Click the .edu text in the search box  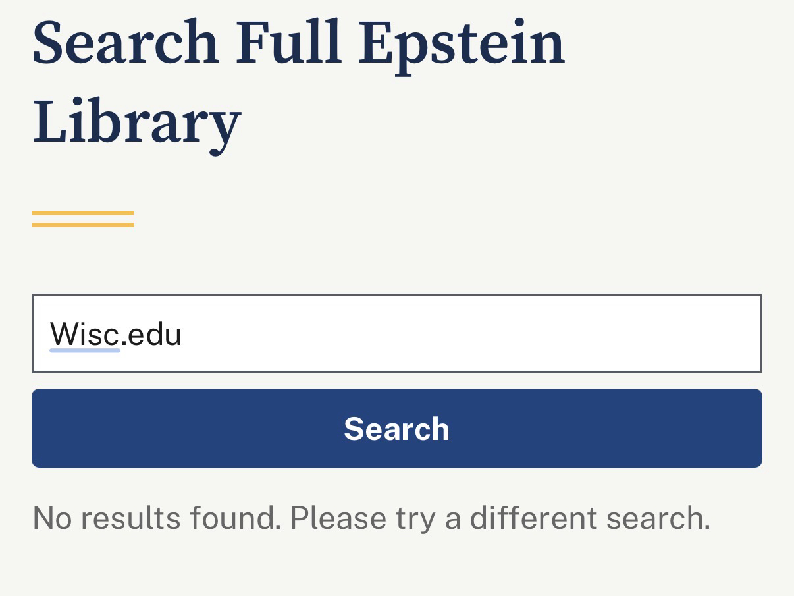point(152,335)
